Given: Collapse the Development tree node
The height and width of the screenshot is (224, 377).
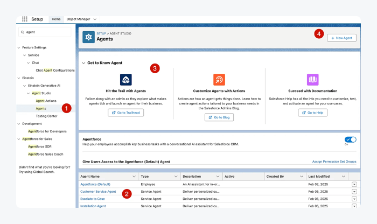Looking at the screenshot, I should (x=19, y=124).
